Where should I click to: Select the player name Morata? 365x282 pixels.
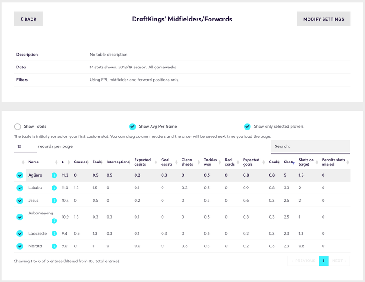click(x=35, y=246)
